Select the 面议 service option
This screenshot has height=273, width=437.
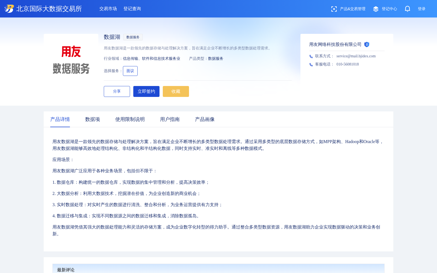coord(130,71)
